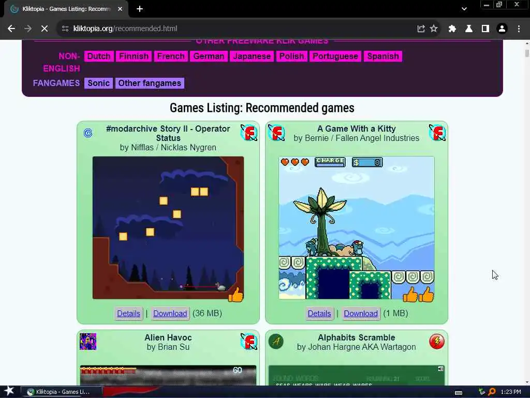Image resolution: width=530 pixels, height=398 pixels.
Task: Open site information icon in address bar
Action: pos(65,29)
